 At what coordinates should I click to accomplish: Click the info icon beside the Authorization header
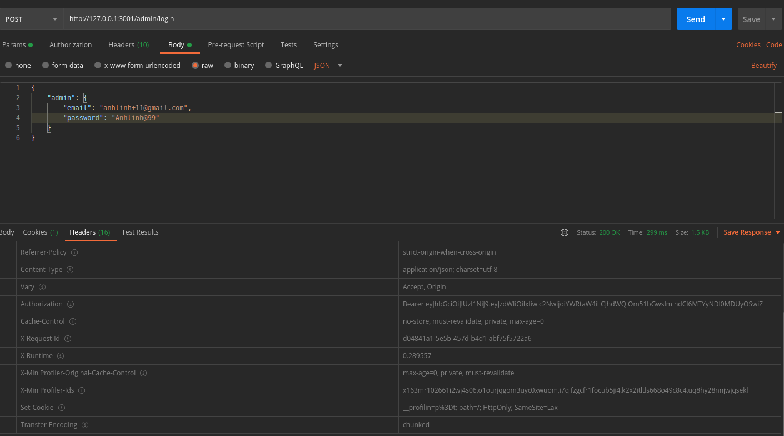tap(70, 304)
